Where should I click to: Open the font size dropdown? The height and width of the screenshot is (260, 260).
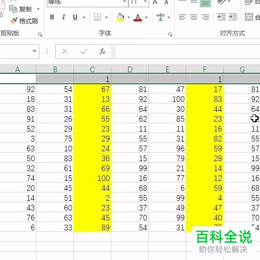145,2
